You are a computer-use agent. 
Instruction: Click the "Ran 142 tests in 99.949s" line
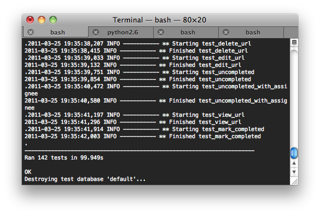pyautogui.click(x=64, y=158)
